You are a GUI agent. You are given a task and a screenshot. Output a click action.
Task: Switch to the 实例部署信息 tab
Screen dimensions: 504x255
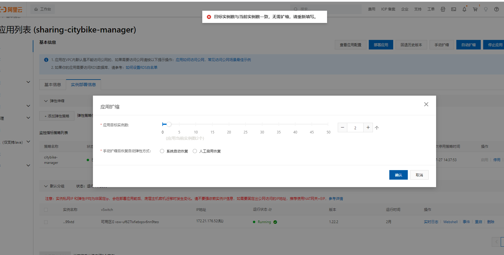click(x=83, y=85)
